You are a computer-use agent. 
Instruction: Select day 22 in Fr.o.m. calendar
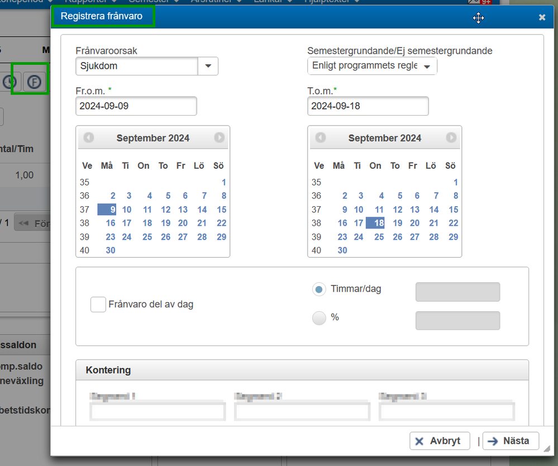pyautogui.click(x=221, y=223)
